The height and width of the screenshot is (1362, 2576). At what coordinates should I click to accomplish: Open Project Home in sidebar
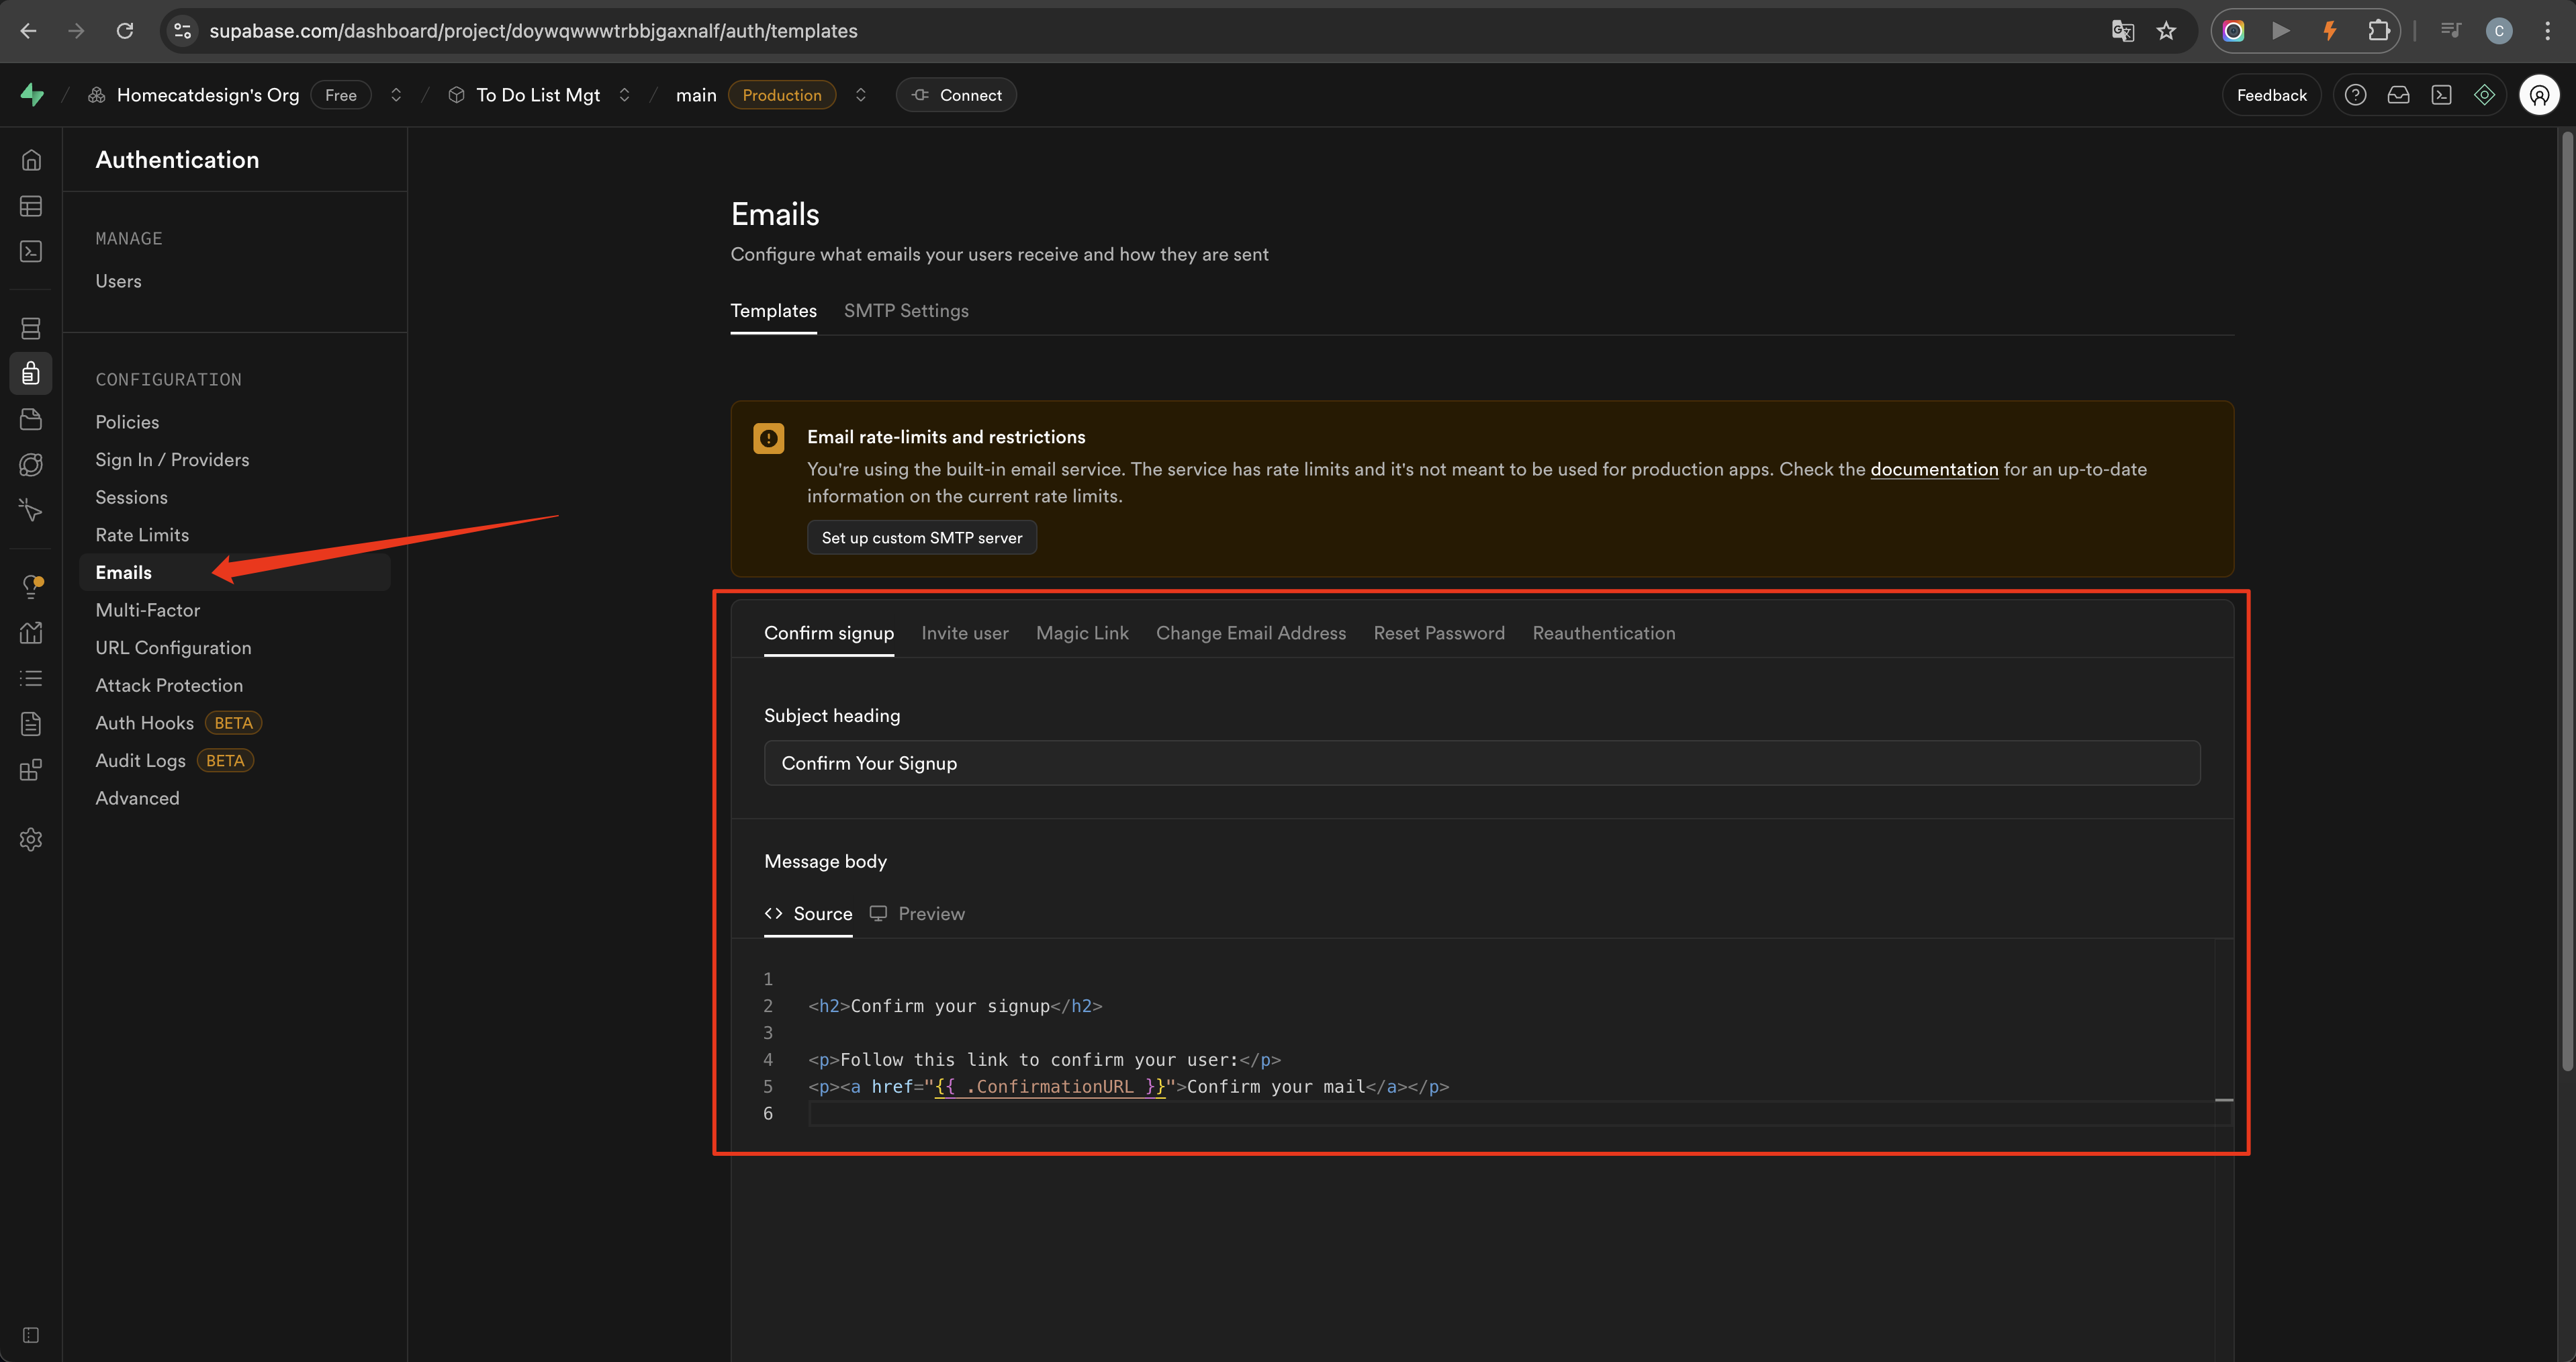(31, 160)
